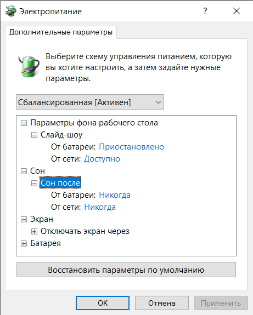253x315 pixels.
Task: Click the Доступно value for От сети
Action: (x=102, y=159)
